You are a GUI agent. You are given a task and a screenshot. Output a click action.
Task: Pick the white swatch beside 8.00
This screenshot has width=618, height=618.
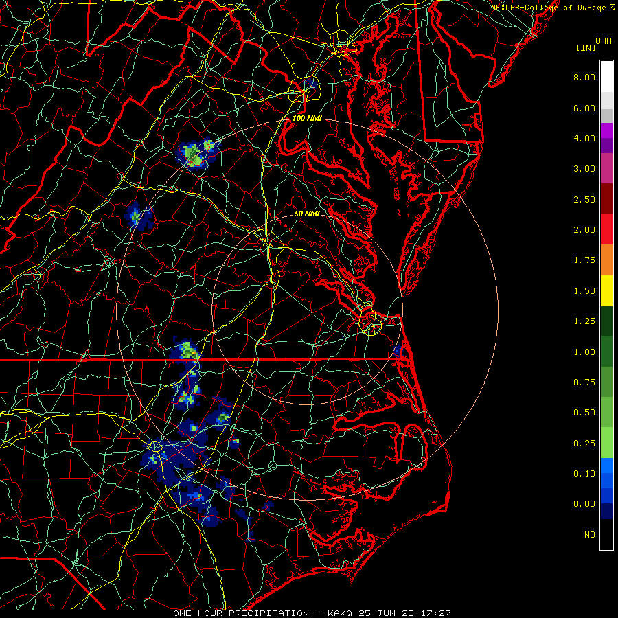click(x=606, y=77)
